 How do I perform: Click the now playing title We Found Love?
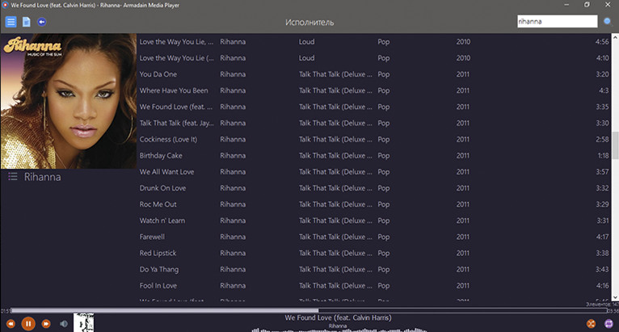338,317
